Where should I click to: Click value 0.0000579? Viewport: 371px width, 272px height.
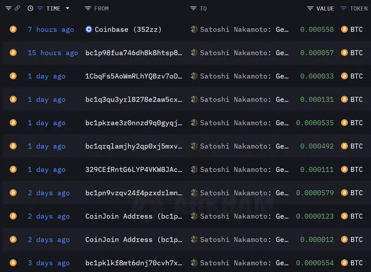click(x=315, y=193)
